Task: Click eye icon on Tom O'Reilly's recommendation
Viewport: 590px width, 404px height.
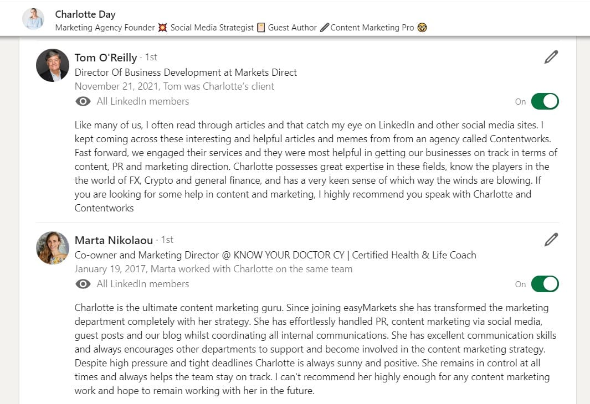Action: (83, 101)
